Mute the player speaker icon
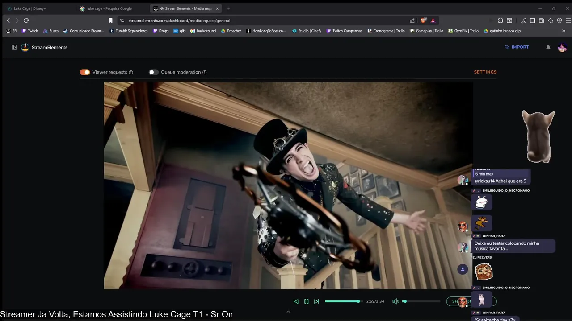The height and width of the screenshot is (321, 572). pos(395,301)
